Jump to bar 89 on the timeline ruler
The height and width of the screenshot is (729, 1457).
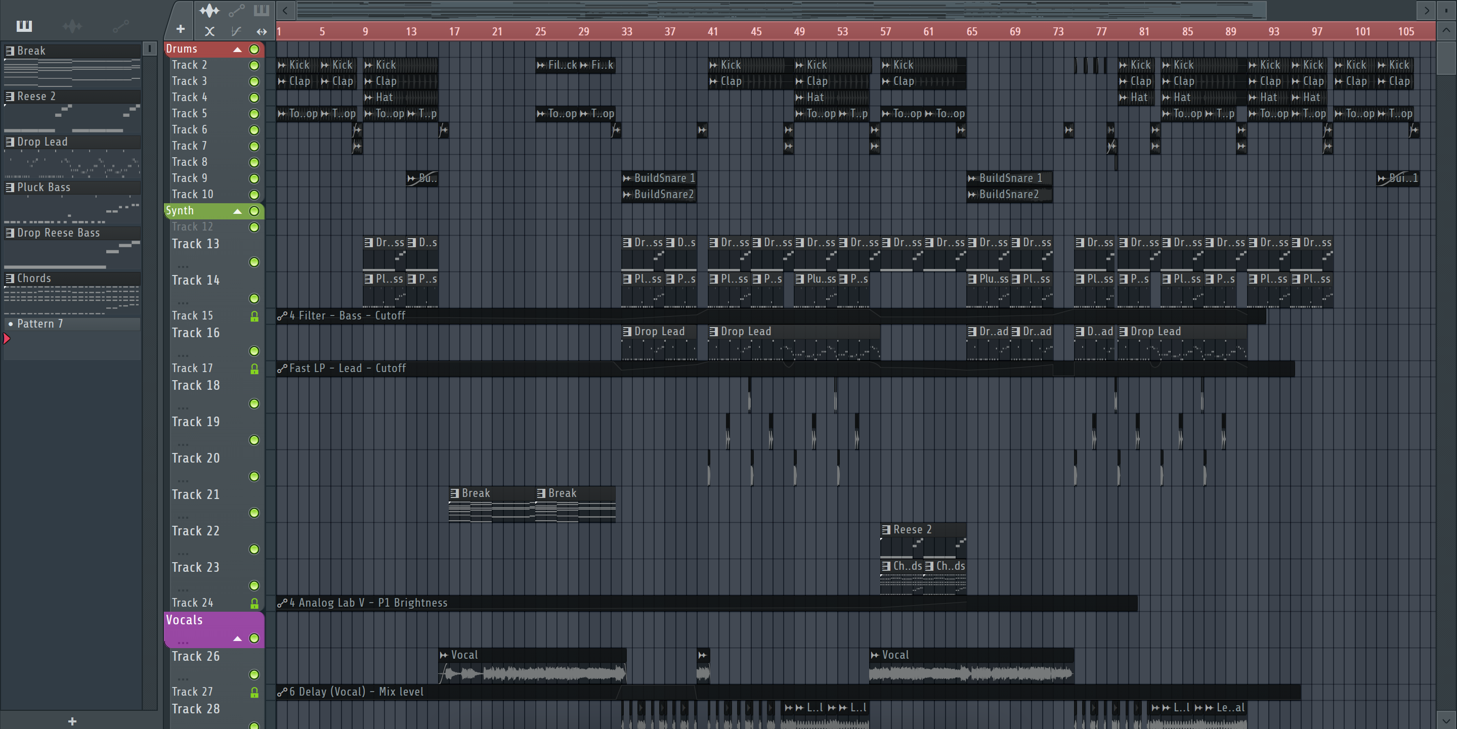(x=1230, y=32)
